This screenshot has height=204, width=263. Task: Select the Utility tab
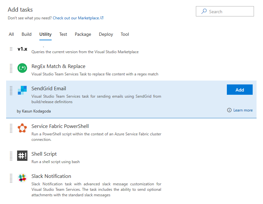46,34
